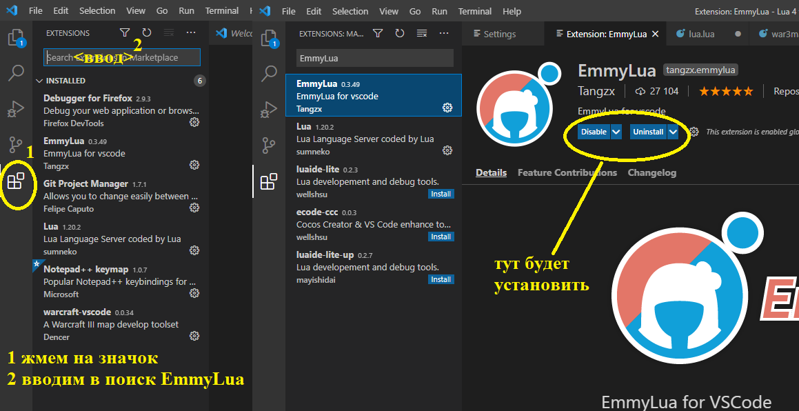Open Extensions view in left window activity bar

tap(17, 181)
